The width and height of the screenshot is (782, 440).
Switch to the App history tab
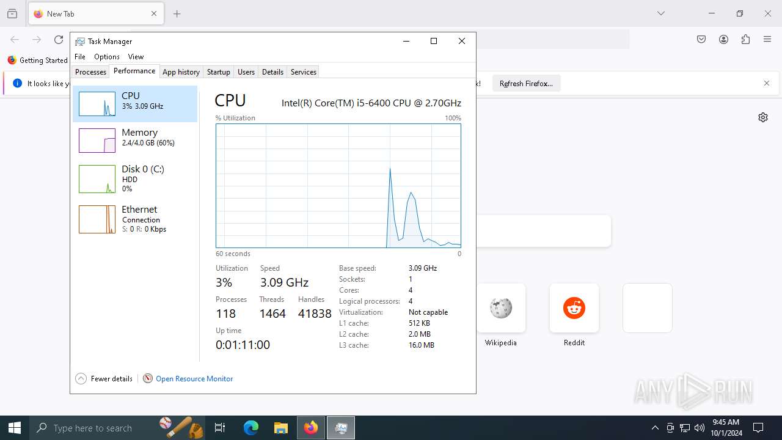pos(181,72)
